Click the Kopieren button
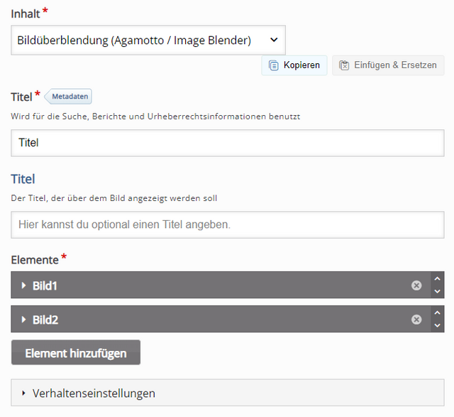 click(x=294, y=65)
